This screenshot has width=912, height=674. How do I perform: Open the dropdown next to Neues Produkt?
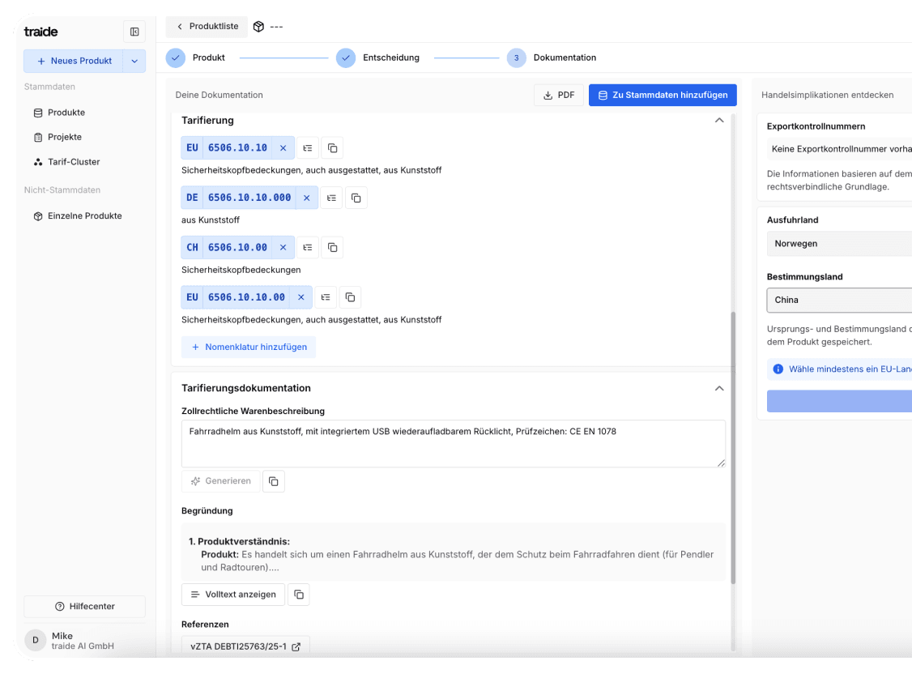coord(134,60)
